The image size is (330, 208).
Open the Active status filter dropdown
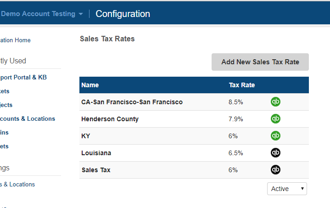pyautogui.click(x=287, y=189)
